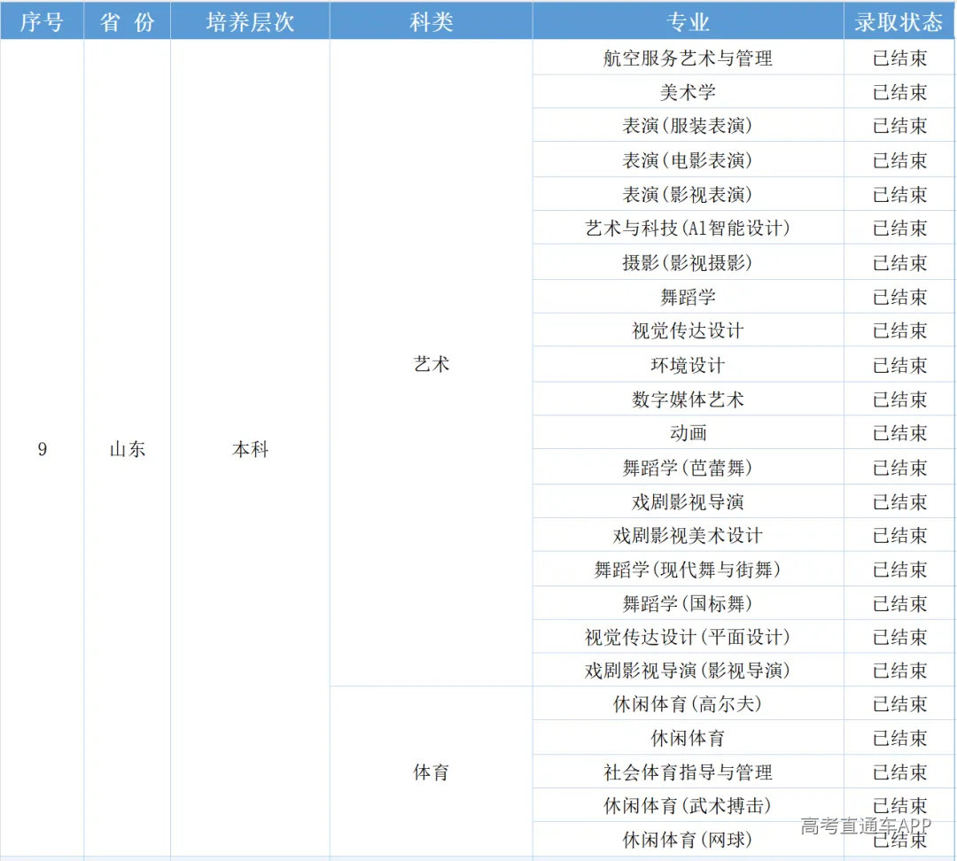The image size is (957, 861).
Task: Click the 美术学 major cell
Action: coord(688,92)
